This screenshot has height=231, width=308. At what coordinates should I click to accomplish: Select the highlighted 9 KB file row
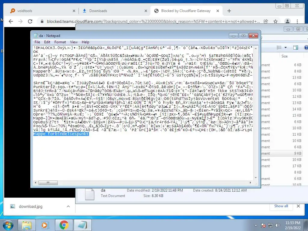282,153
